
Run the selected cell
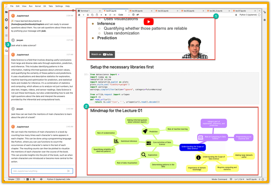coord(101,15)
